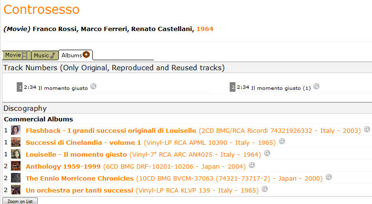The height and width of the screenshot is (204, 372).
Task: Switch to the Movie tab
Action: tap(17, 55)
